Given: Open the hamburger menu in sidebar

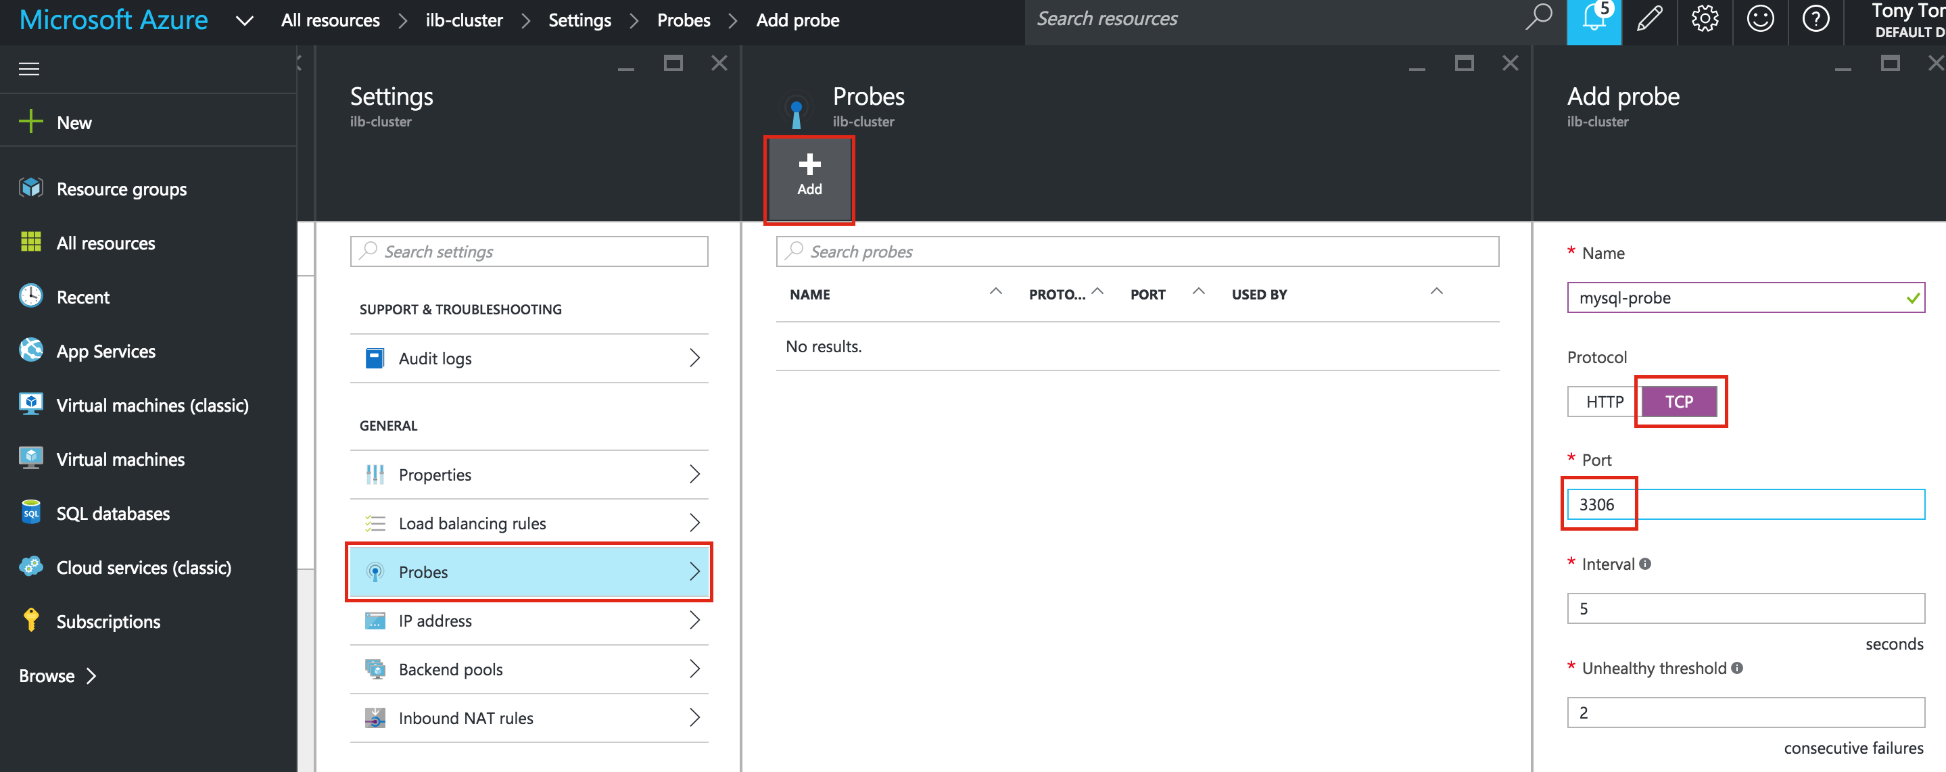Looking at the screenshot, I should [28, 70].
